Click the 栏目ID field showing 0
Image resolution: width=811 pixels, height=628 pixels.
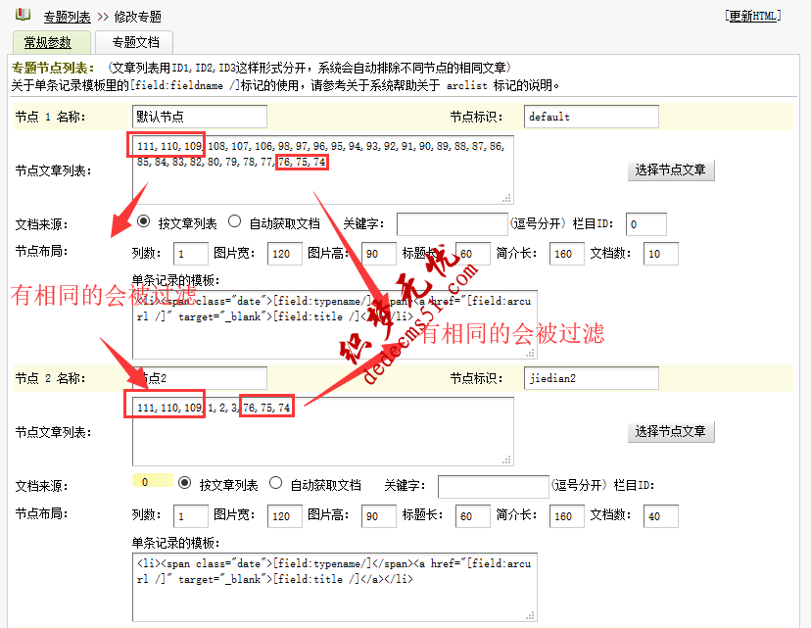point(646,223)
